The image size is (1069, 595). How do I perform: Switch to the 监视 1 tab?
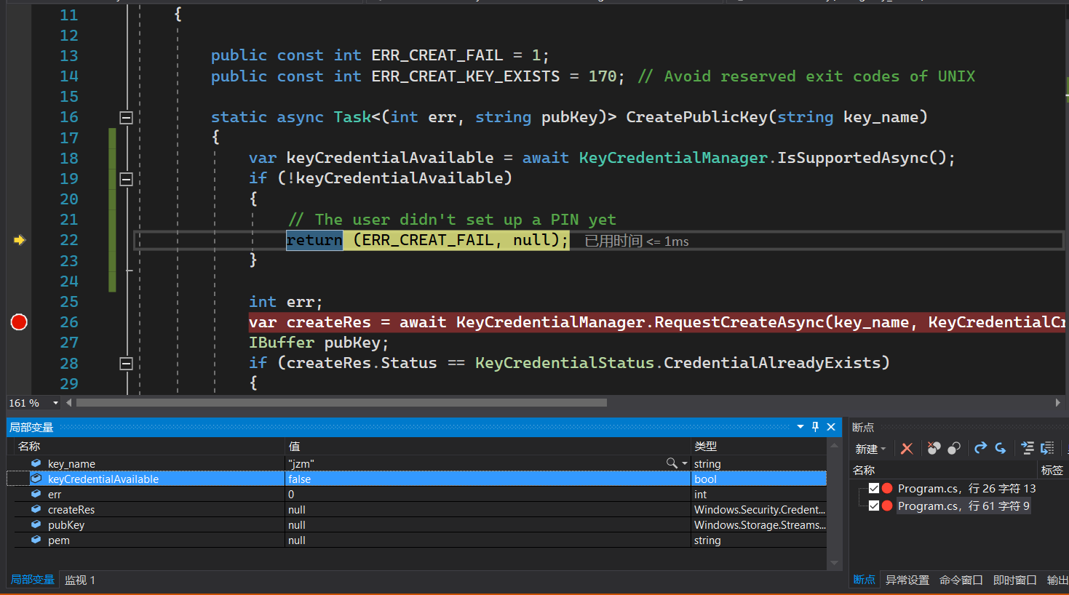click(80, 580)
